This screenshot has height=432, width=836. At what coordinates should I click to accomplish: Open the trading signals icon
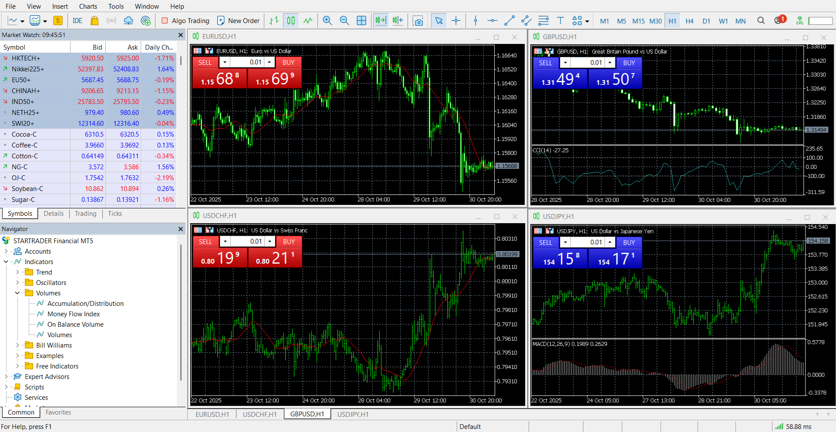point(111,20)
